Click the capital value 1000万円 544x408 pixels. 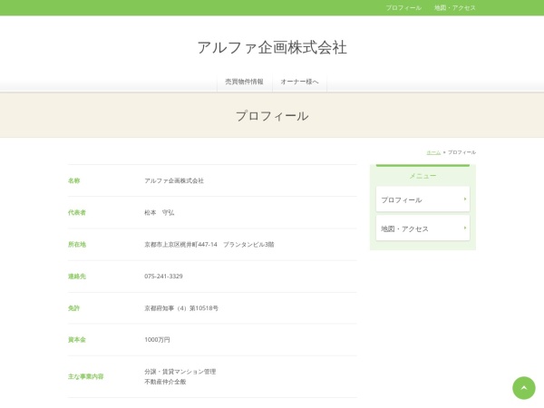pos(157,340)
